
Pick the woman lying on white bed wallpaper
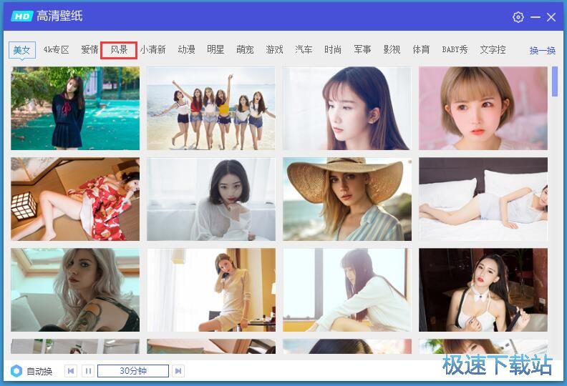pos(483,199)
